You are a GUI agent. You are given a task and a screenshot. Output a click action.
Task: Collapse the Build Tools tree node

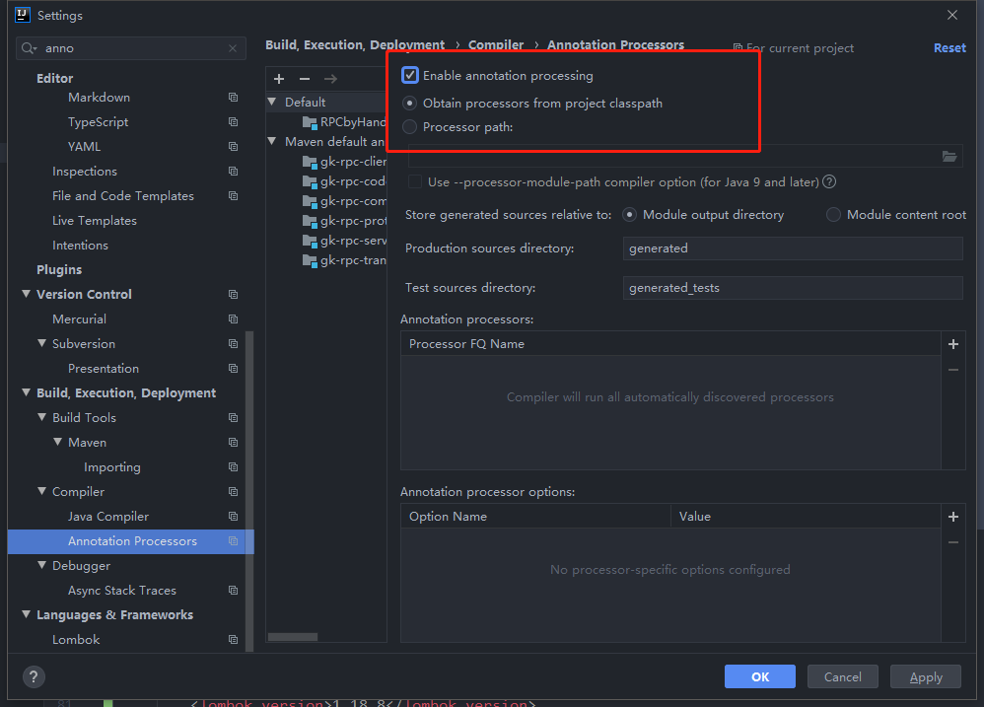42,417
